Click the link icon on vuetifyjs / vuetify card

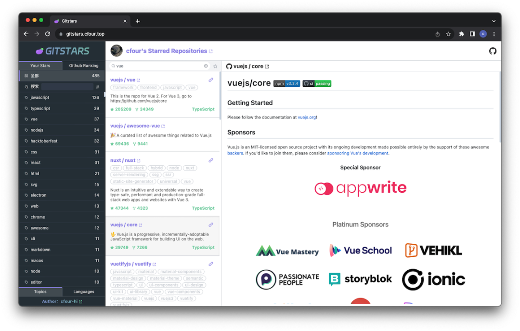[x=210, y=264]
